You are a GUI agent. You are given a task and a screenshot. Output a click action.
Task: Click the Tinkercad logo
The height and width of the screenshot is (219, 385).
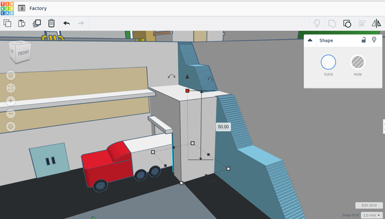pyautogui.click(x=7, y=8)
